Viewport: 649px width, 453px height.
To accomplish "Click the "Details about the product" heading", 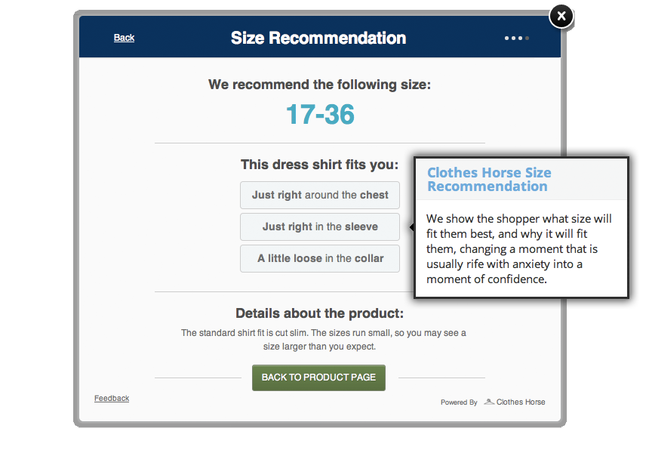I will [x=320, y=313].
